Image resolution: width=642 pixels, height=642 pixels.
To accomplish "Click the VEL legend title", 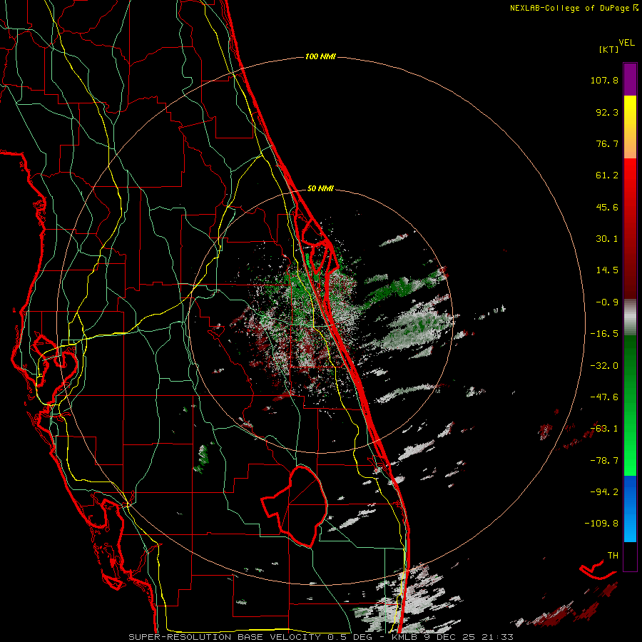I will (626, 43).
